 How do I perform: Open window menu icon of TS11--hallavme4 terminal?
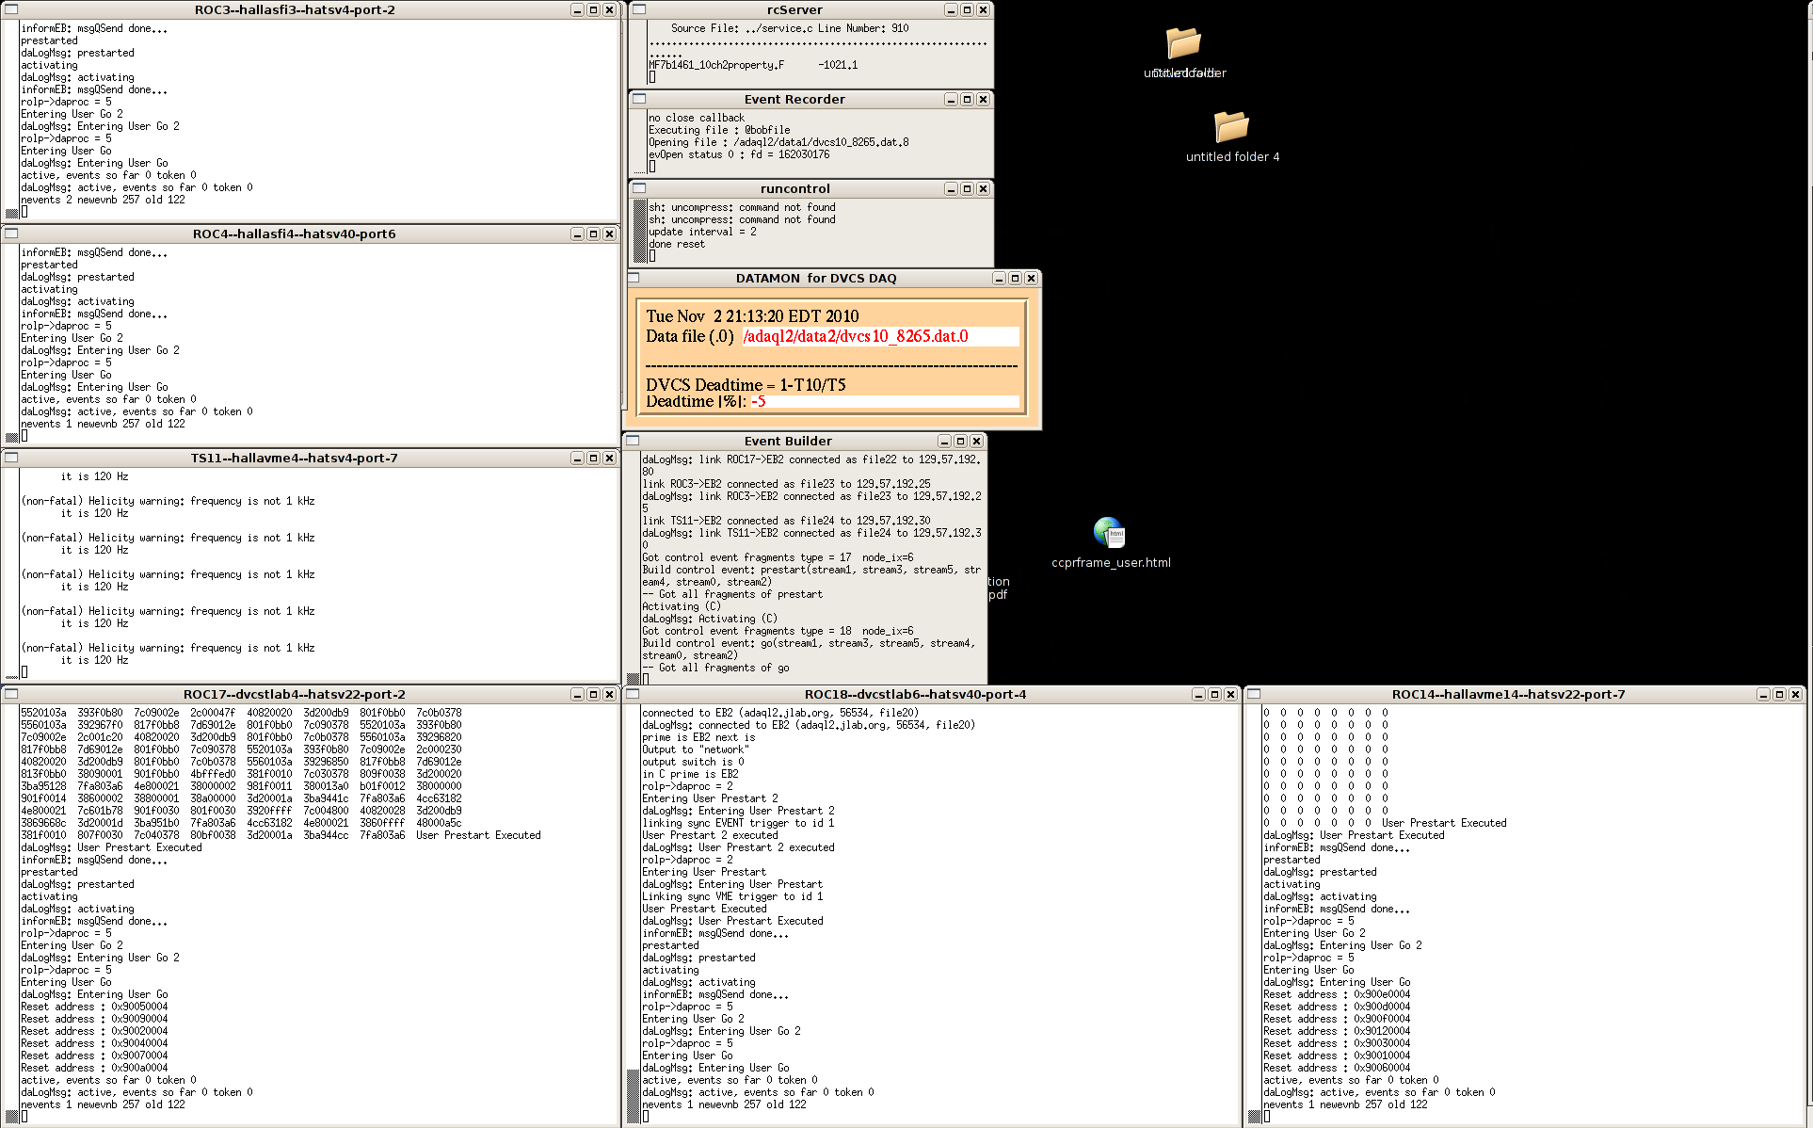click(11, 458)
